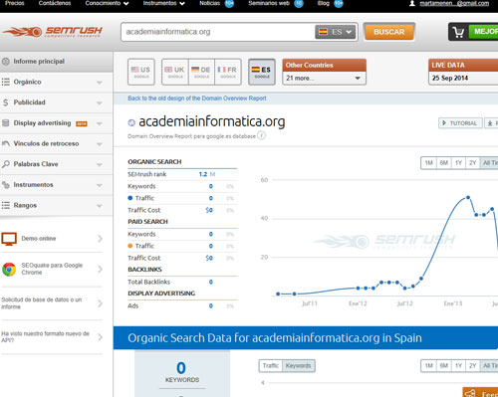Open the TUTORIAL button
Viewport: 498px width, 397px height.
click(x=460, y=123)
